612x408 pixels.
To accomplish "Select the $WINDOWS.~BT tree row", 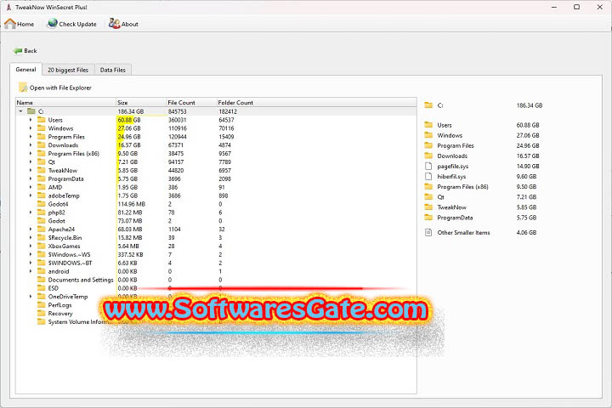I will (216, 263).
